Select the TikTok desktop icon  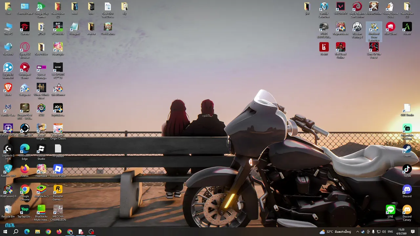click(x=407, y=170)
